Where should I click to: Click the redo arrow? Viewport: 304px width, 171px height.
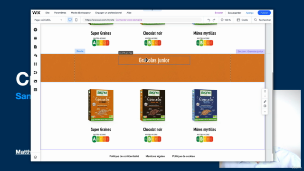[214, 20]
